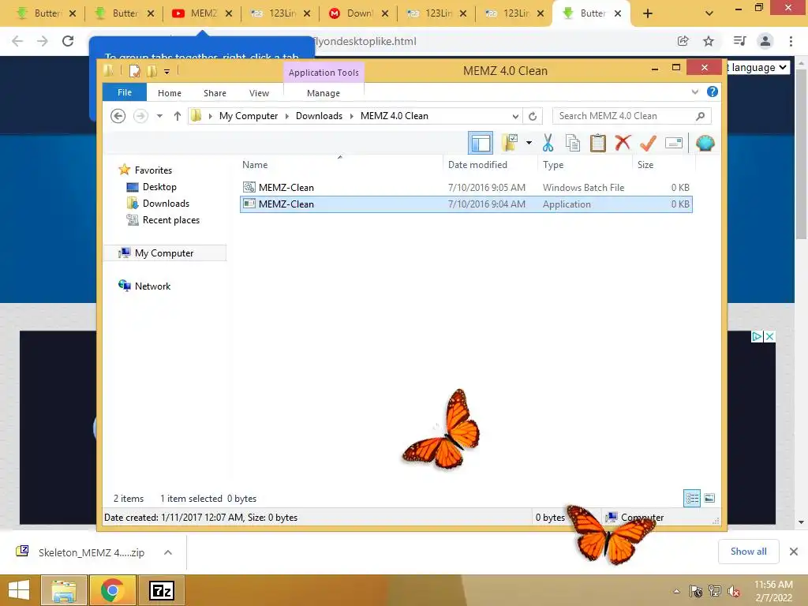Screen dimensions: 808x606
Task: Click Chrome's share page icon
Action: click(683, 41)
